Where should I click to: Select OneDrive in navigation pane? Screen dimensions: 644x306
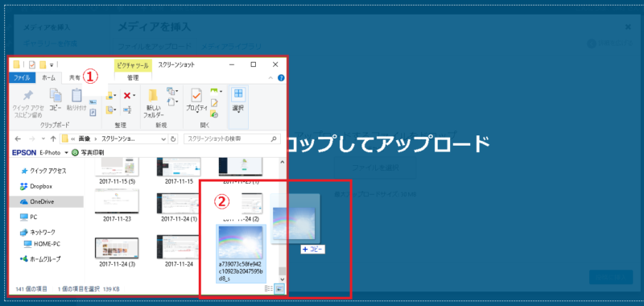pos(46,201)
